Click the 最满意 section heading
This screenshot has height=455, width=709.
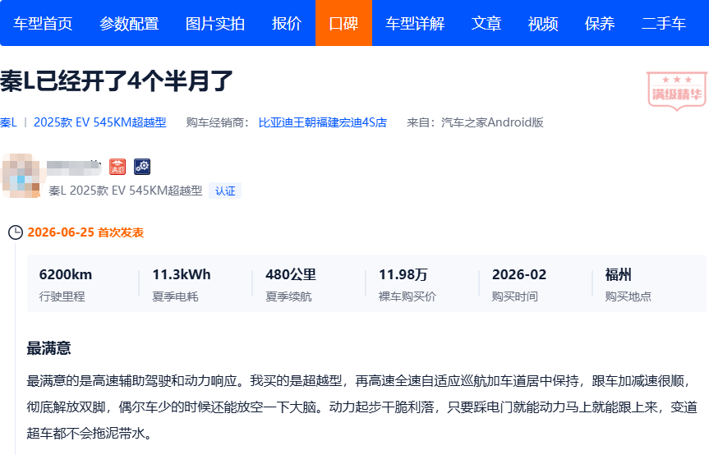click(x=48, y=348)
